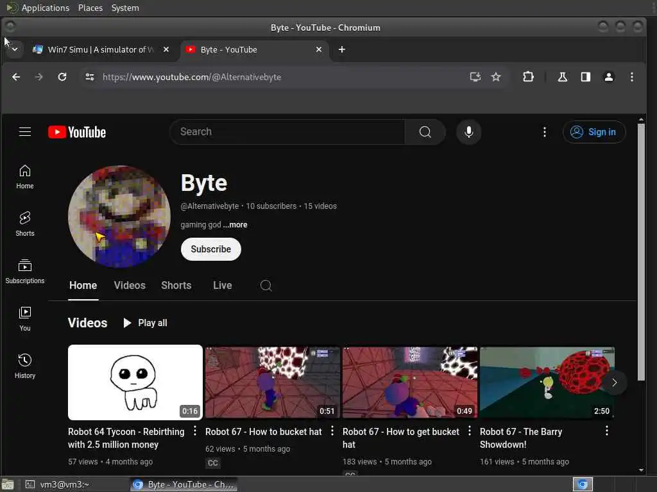
Task: Open Shorts in the sidebar
Action: pos(25,224)
